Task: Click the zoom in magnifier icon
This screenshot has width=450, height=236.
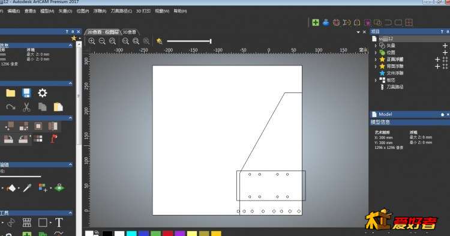Action: (x=92, y=41)
